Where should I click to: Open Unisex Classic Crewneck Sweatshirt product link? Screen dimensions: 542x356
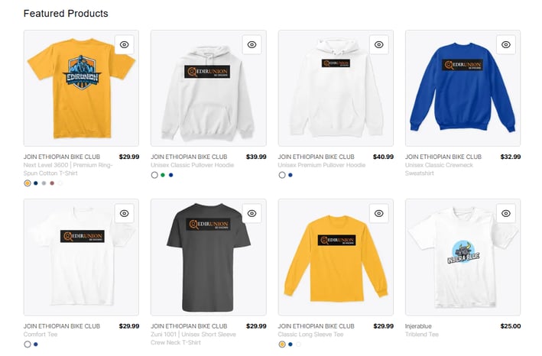(x=439, y=169)
